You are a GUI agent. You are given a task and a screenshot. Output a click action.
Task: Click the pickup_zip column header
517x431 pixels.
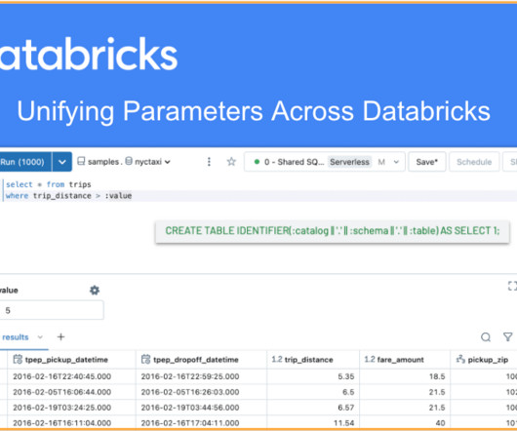[x=484, y=360]
